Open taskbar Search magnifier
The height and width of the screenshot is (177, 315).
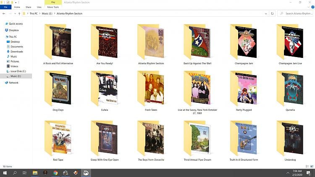coord(15,173)
